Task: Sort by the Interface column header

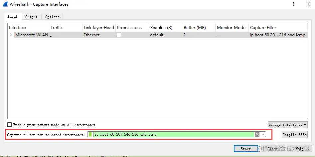Action: coord(28,28)
